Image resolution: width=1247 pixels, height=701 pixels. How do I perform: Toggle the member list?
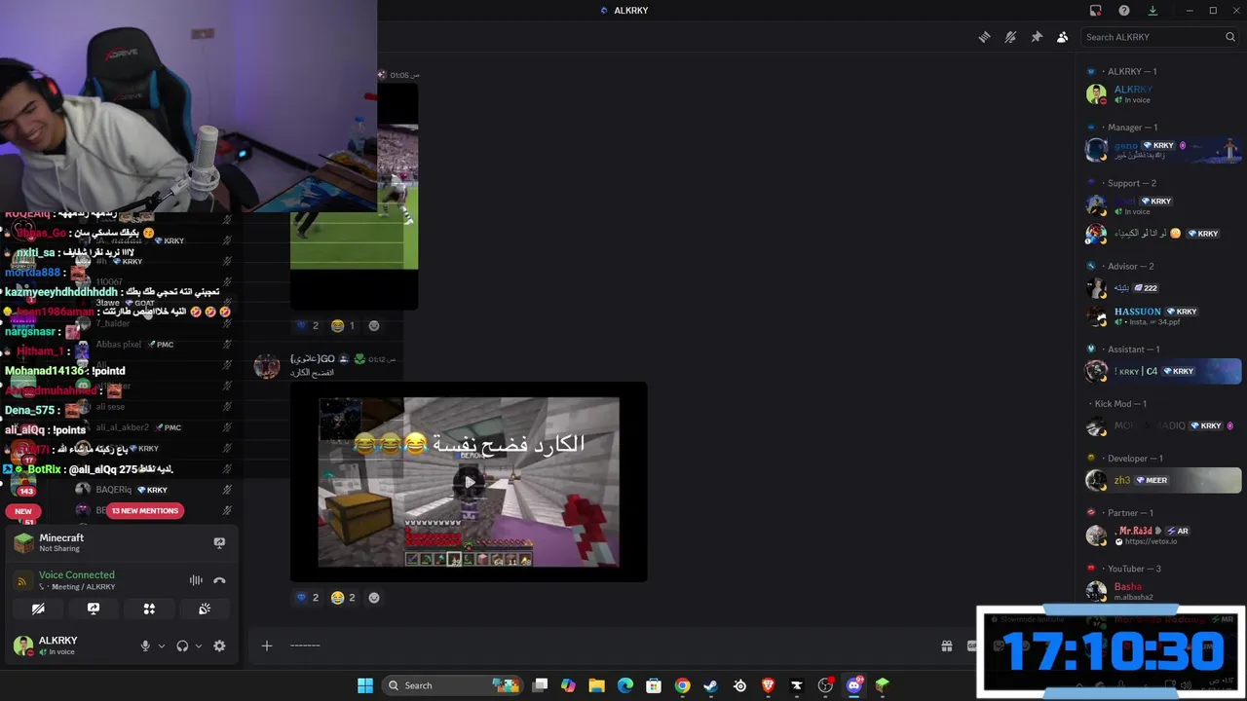click(x=1062, y=37)
